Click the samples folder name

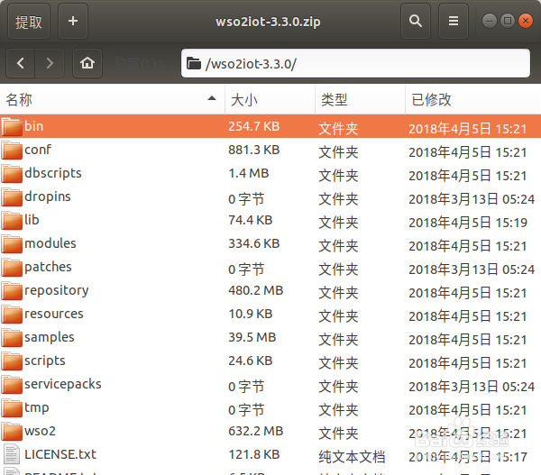50,338
